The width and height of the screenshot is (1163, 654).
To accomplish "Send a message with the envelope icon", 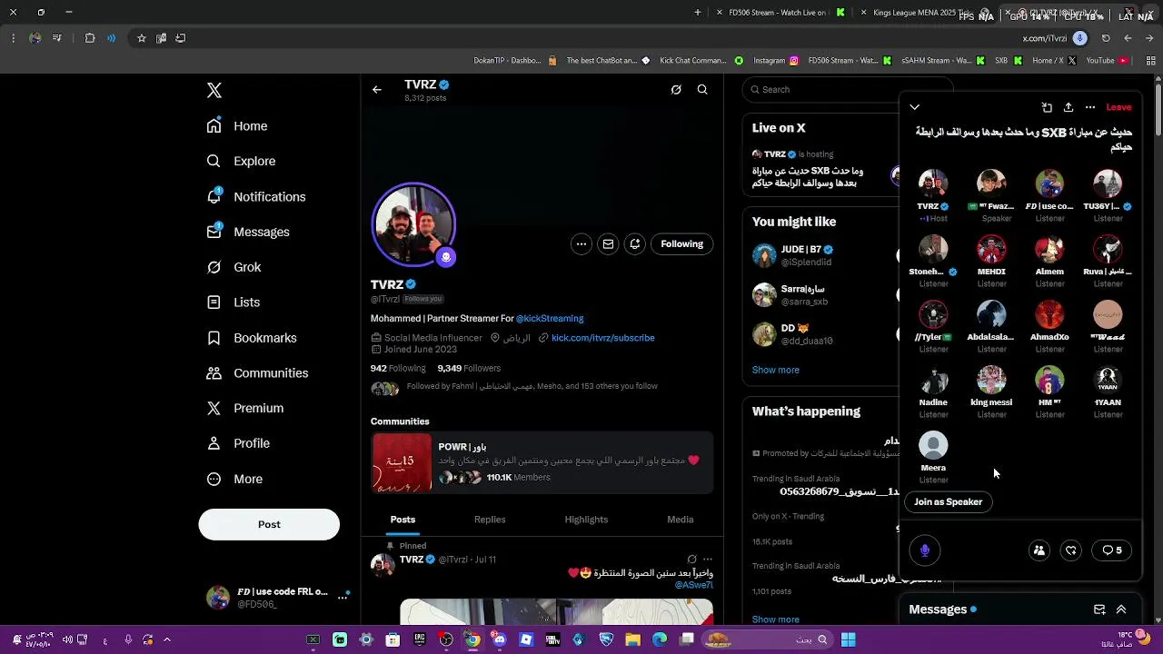I will point(608,243).
